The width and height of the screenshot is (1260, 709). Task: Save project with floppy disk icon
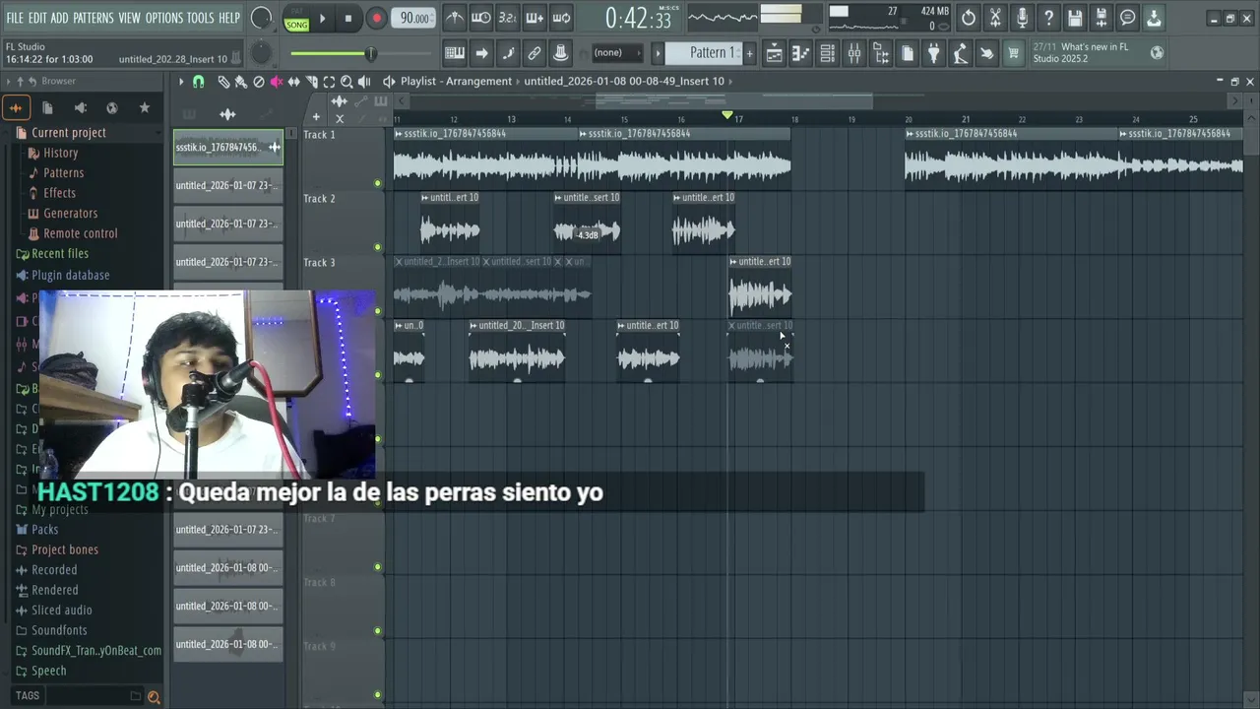[1075, 18]
